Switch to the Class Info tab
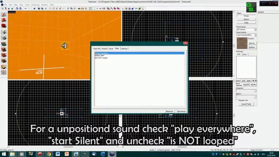 (x=97, y=48)
